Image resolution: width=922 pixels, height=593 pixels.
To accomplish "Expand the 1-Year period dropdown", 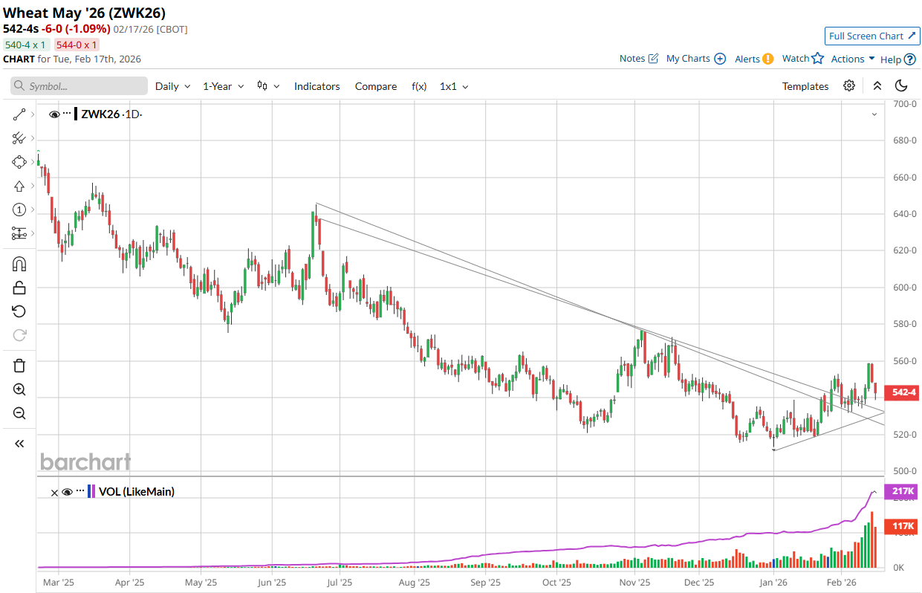I will 223,86.
